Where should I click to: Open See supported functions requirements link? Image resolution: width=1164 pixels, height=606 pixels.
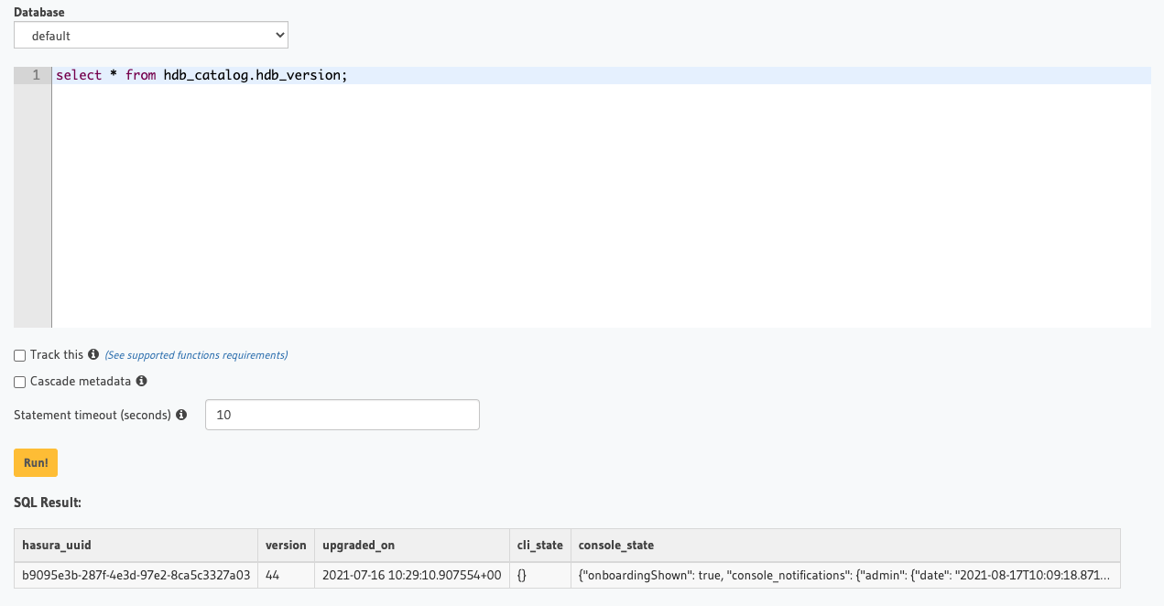[x=196, y=355]
